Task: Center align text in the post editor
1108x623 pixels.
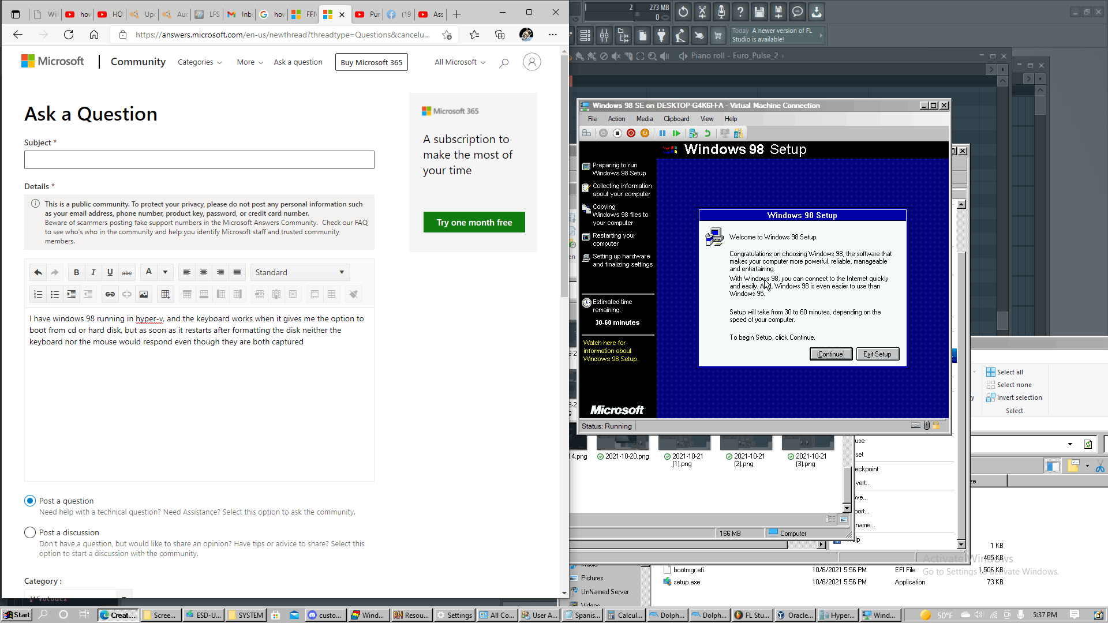Action: click(x=204, y=272)
